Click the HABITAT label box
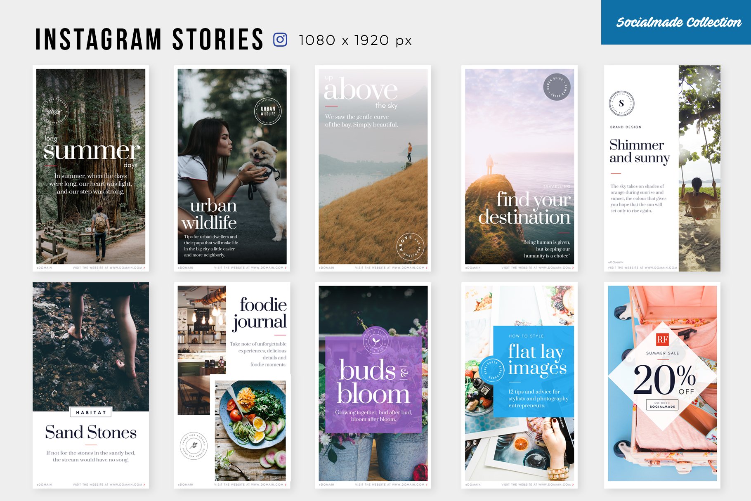 [x=91, y=412]
